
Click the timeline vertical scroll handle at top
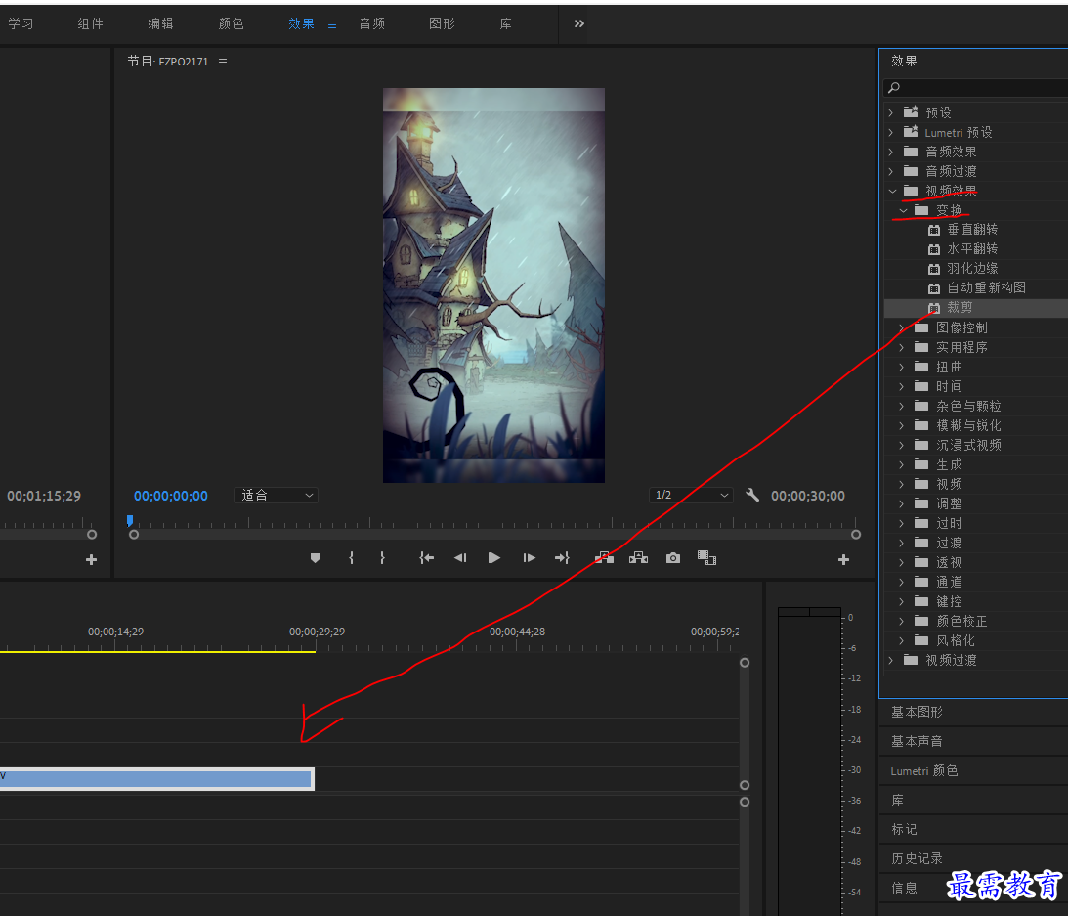pyautogui.click(x=745, y=663)
